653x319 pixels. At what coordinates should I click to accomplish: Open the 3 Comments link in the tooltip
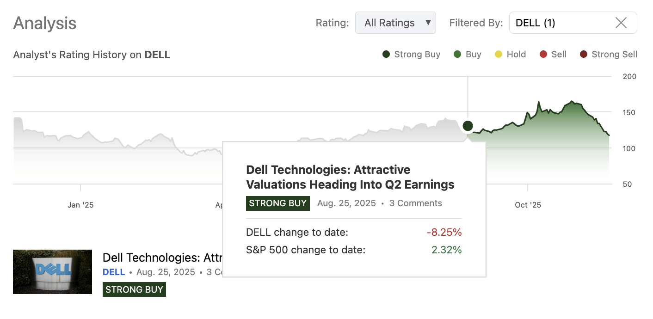pos(415,203)
